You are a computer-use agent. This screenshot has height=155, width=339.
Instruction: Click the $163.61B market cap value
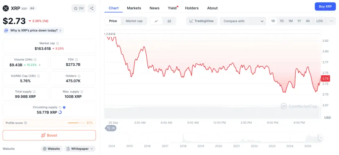pyautogui.click(x=43, y=48)
